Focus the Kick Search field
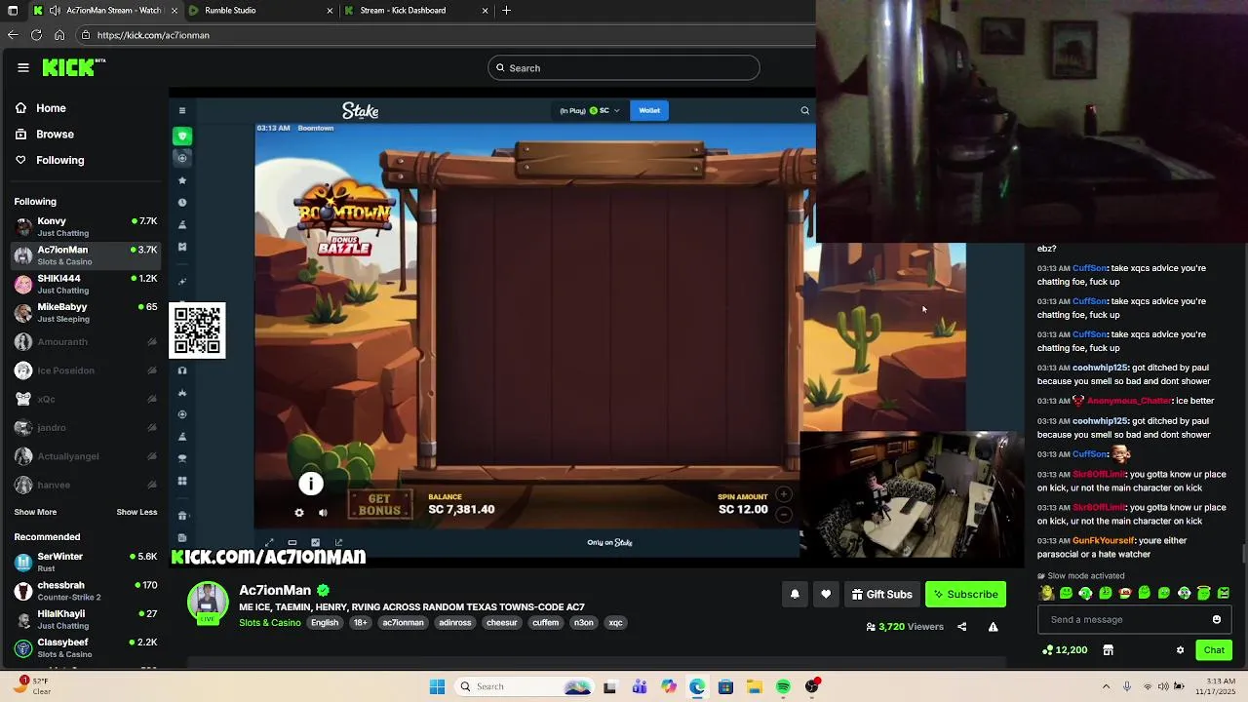Image resolution: width=1248 pixels, height=702 pixels. 624,68
